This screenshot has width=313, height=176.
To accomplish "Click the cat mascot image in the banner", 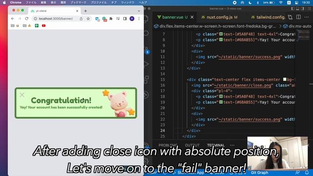I will coord(119,103).
